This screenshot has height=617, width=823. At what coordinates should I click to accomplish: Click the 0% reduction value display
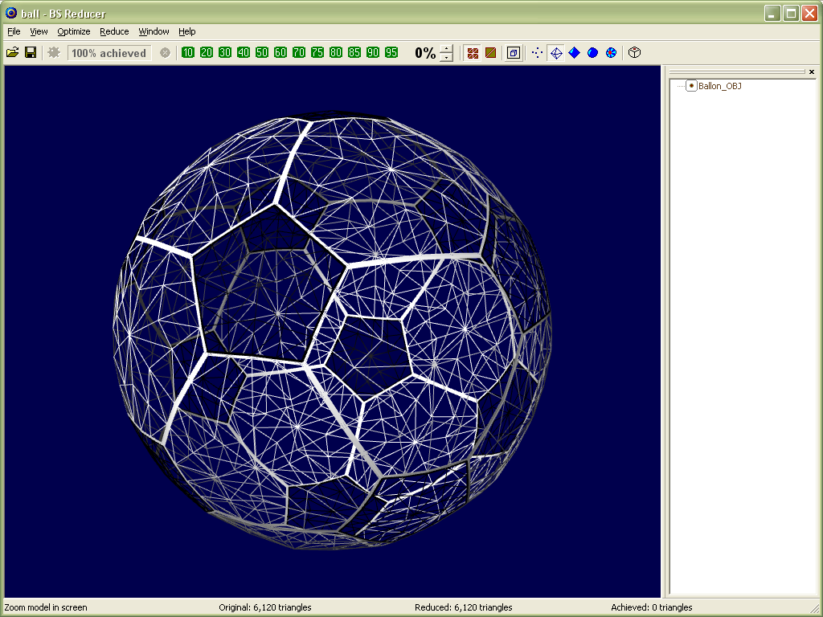point(425,52)
